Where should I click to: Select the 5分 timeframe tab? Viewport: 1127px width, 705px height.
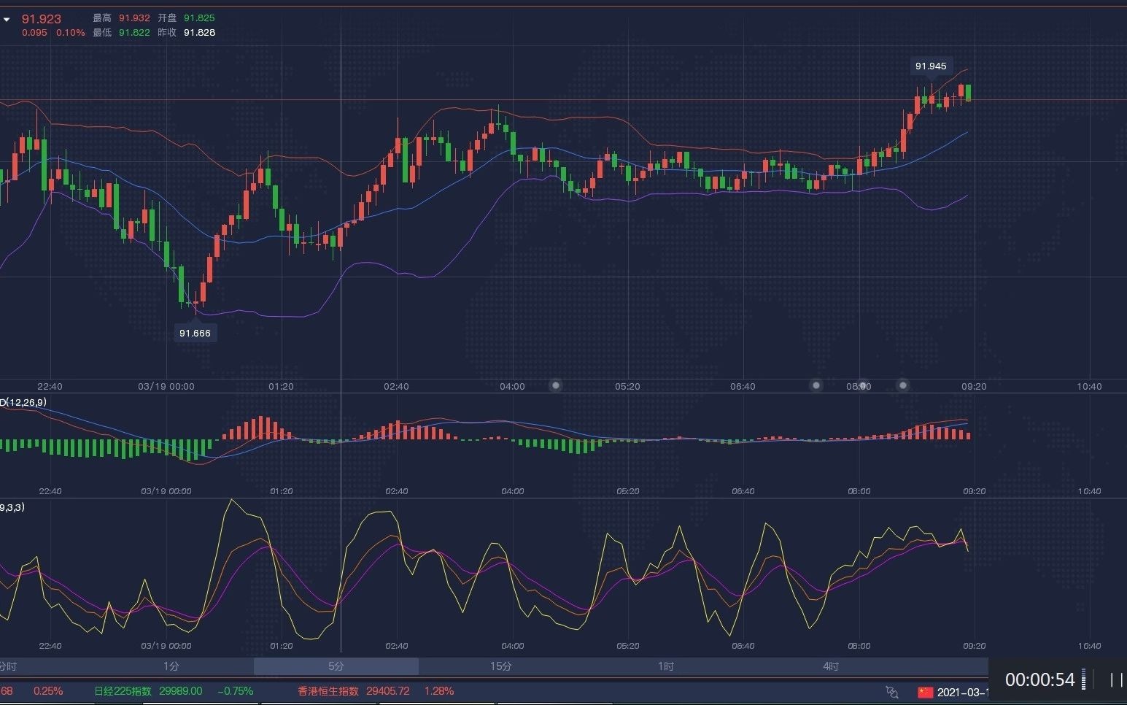336,666
